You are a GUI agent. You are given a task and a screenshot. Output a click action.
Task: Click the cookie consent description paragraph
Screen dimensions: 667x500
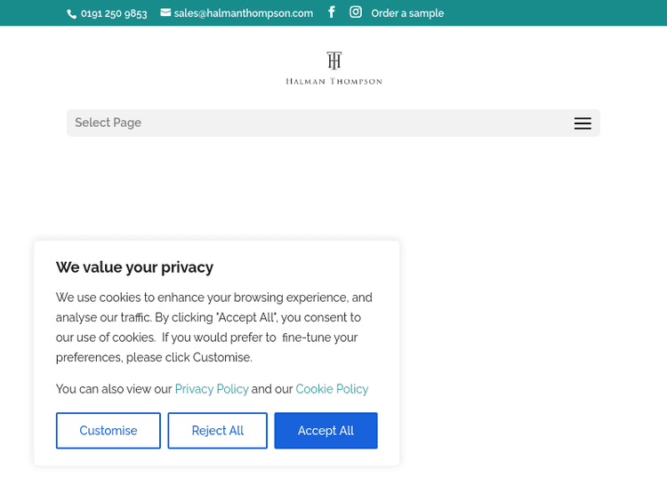[x=213, y=327]
